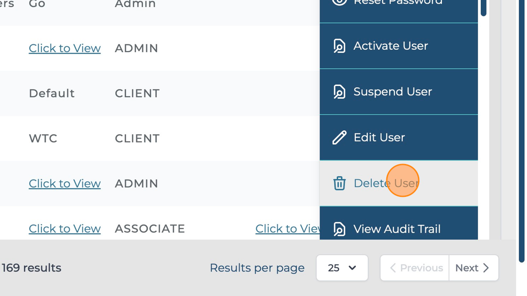This screenshot has height=296, width=527.
Task: Click the action menu's vertical scrollbar thumb
Action: pyautogui.click(x=483, y=8)
